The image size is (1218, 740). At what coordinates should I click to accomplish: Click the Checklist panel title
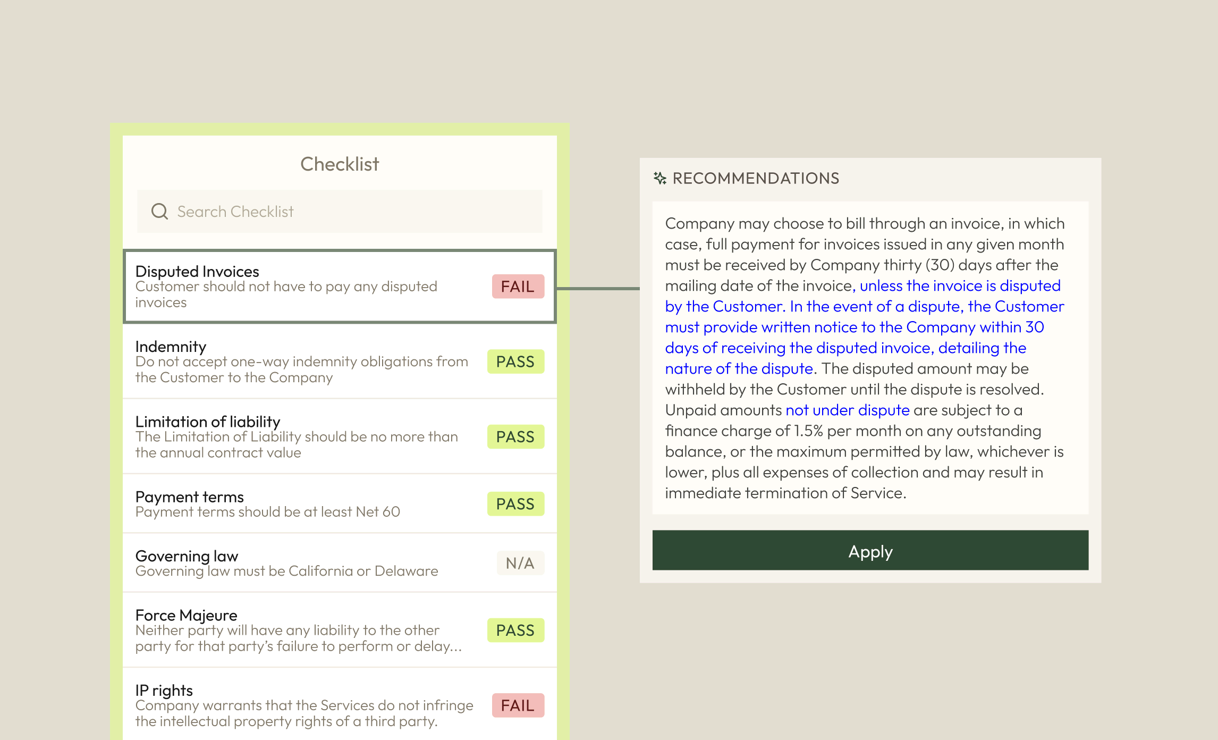coord(340,164)
